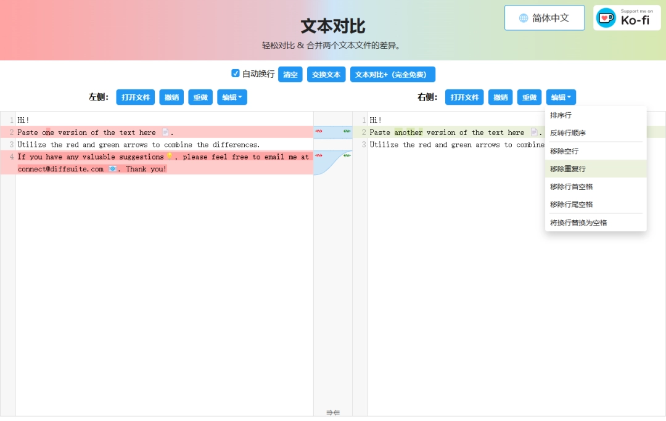Image resolution: width=666 pixels, height=421 pixels.
Task: Click the 文本对比+ (完全免费) button
Action: (x=392, y=75)
